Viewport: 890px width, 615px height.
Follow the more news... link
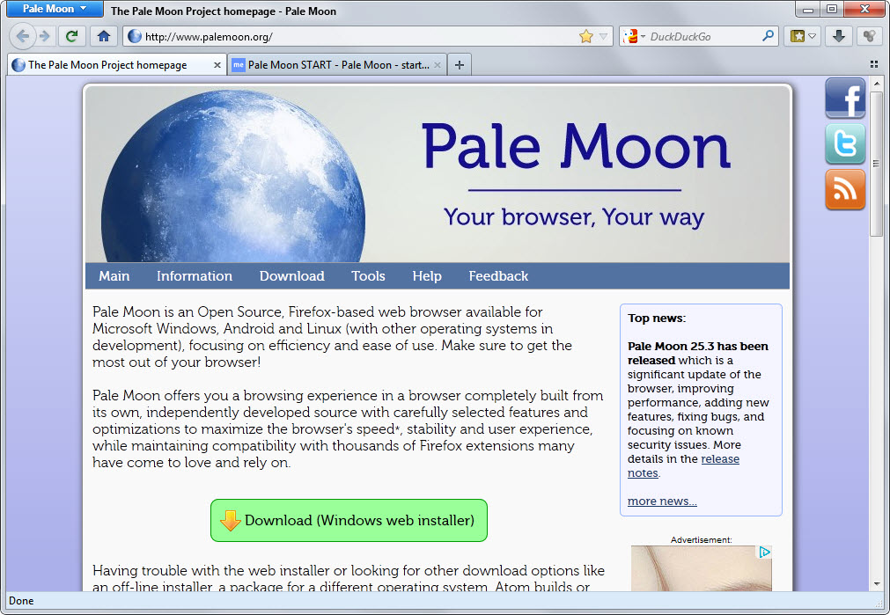pyautogui.click(x=662, y=501)
